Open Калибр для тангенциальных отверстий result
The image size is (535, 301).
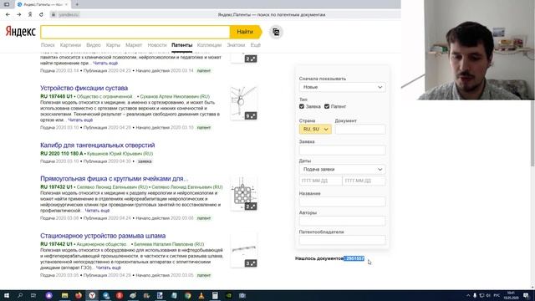point(98,145)
